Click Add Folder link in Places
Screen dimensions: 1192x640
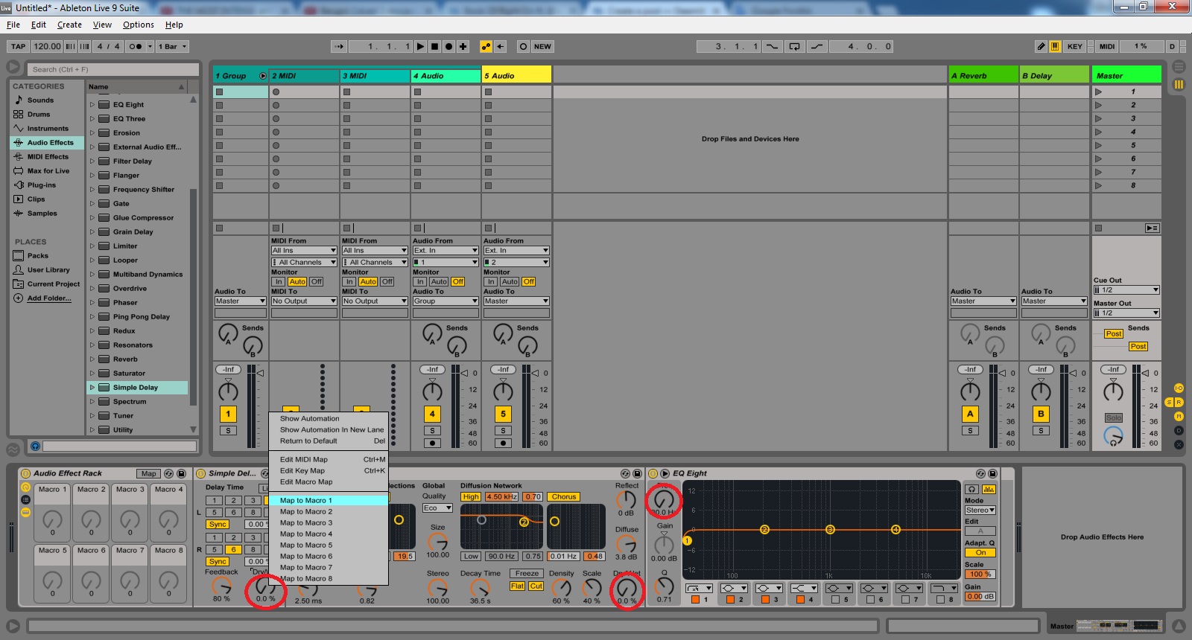coord(49,298)
